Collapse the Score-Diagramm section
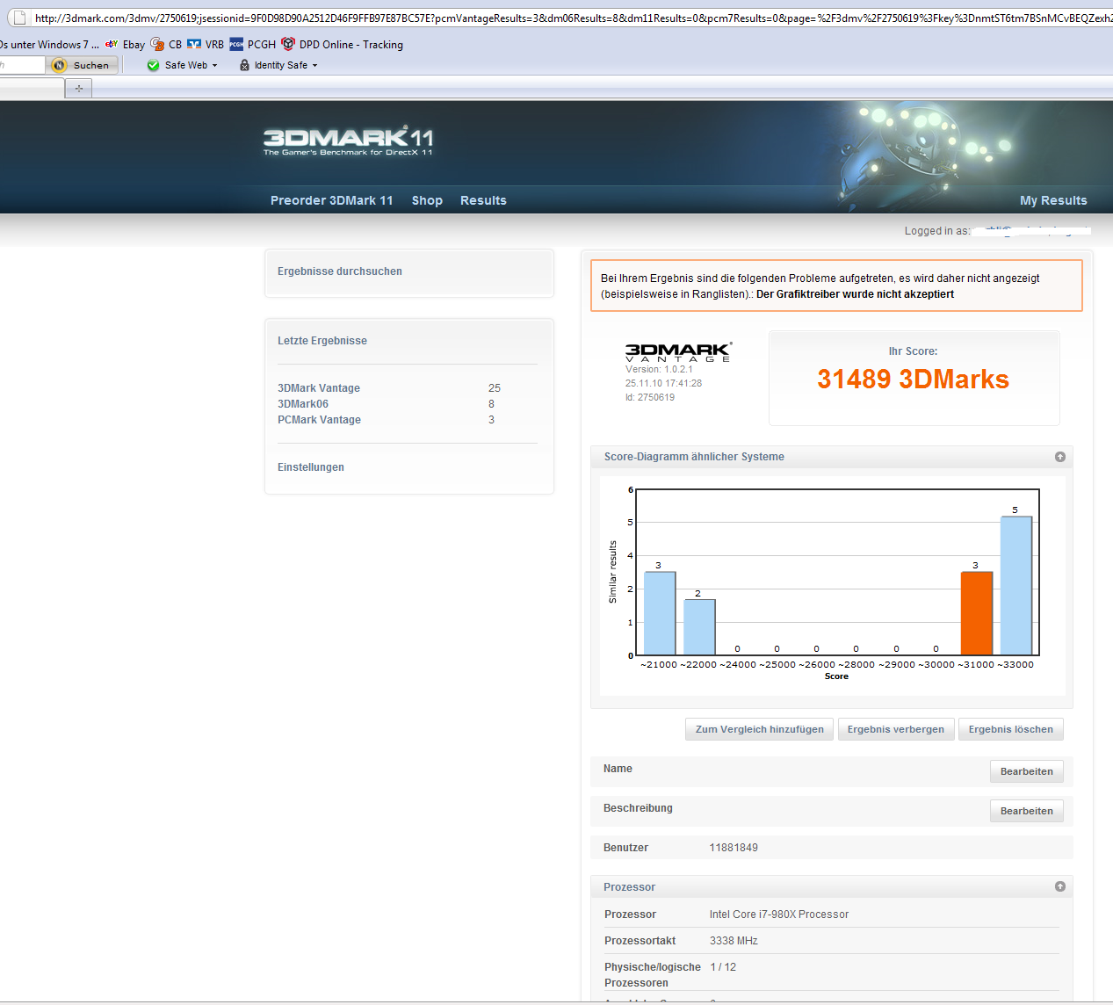The image size is (1113, 1005). 1059,457
